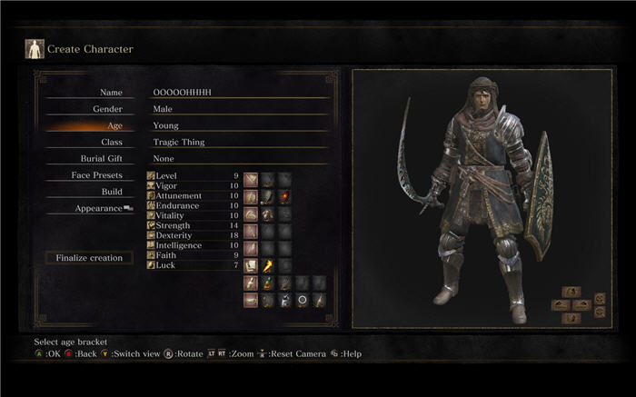
Task: Open the Age option showing Young
Action: click(239, 125)
